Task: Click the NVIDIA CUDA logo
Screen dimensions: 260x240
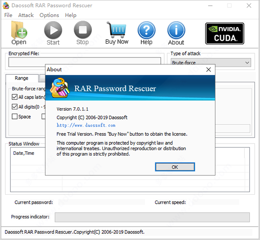Action: (224, 33)
